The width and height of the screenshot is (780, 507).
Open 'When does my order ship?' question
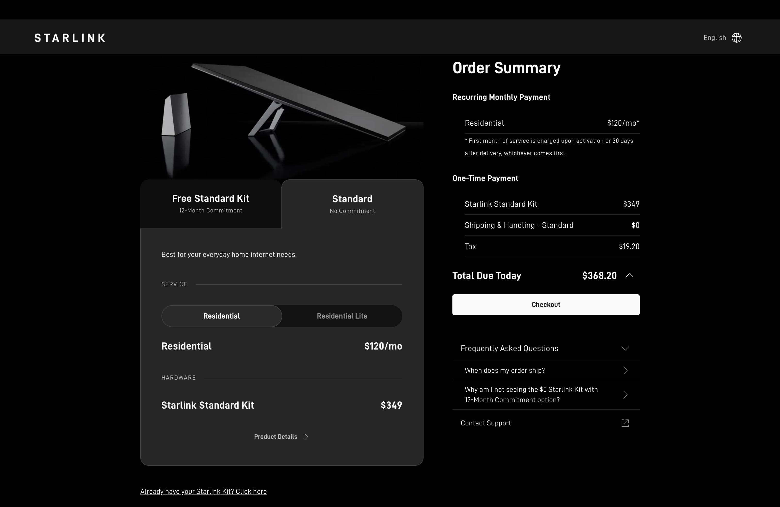(546, 371)
